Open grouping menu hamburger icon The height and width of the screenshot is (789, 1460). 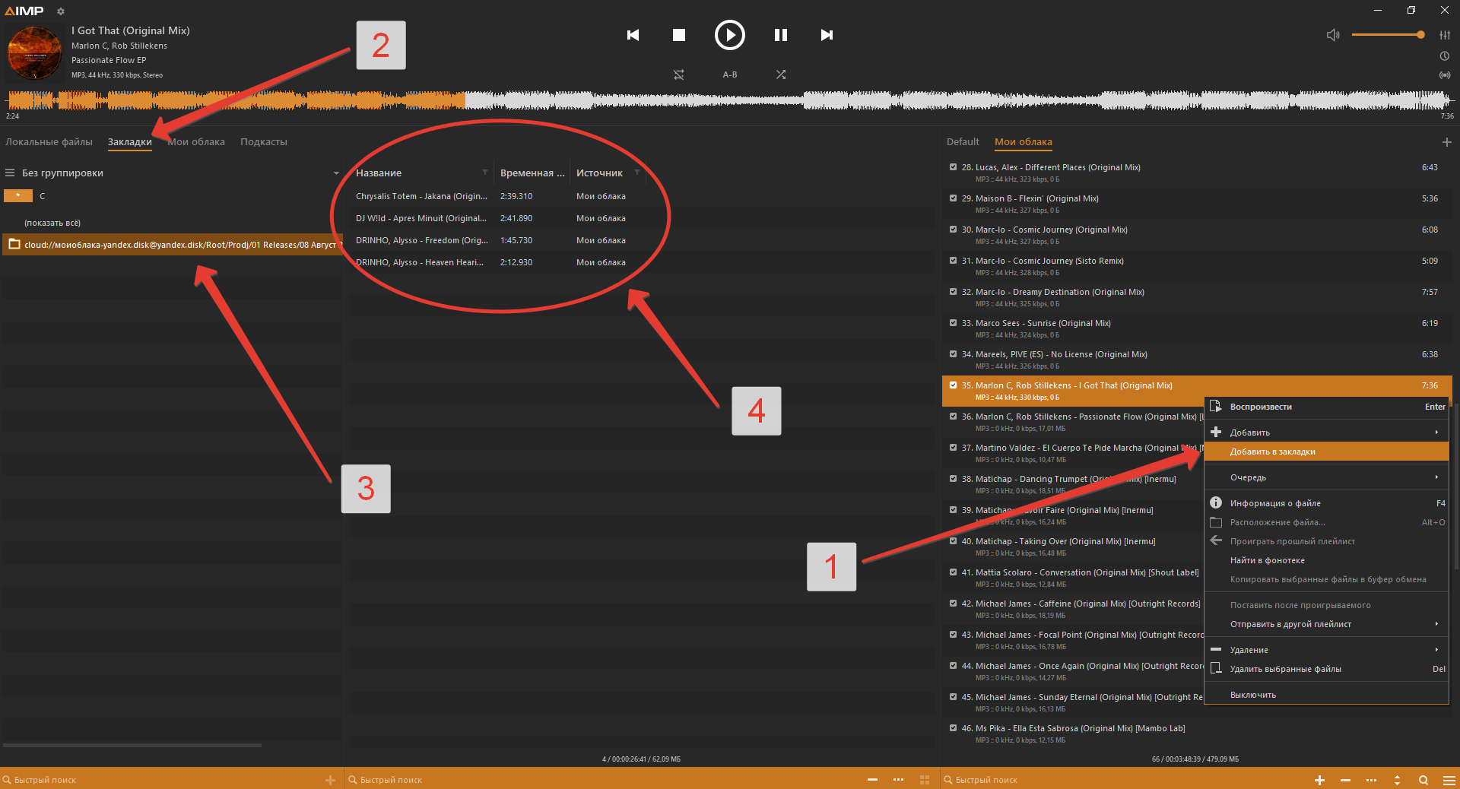[11, 173]
